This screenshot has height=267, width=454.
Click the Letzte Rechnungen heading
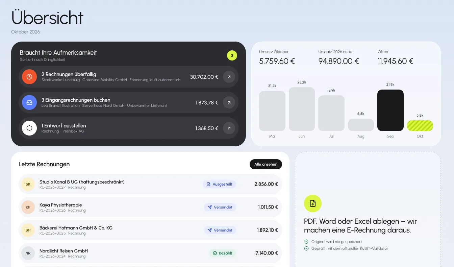click(44, 164)
